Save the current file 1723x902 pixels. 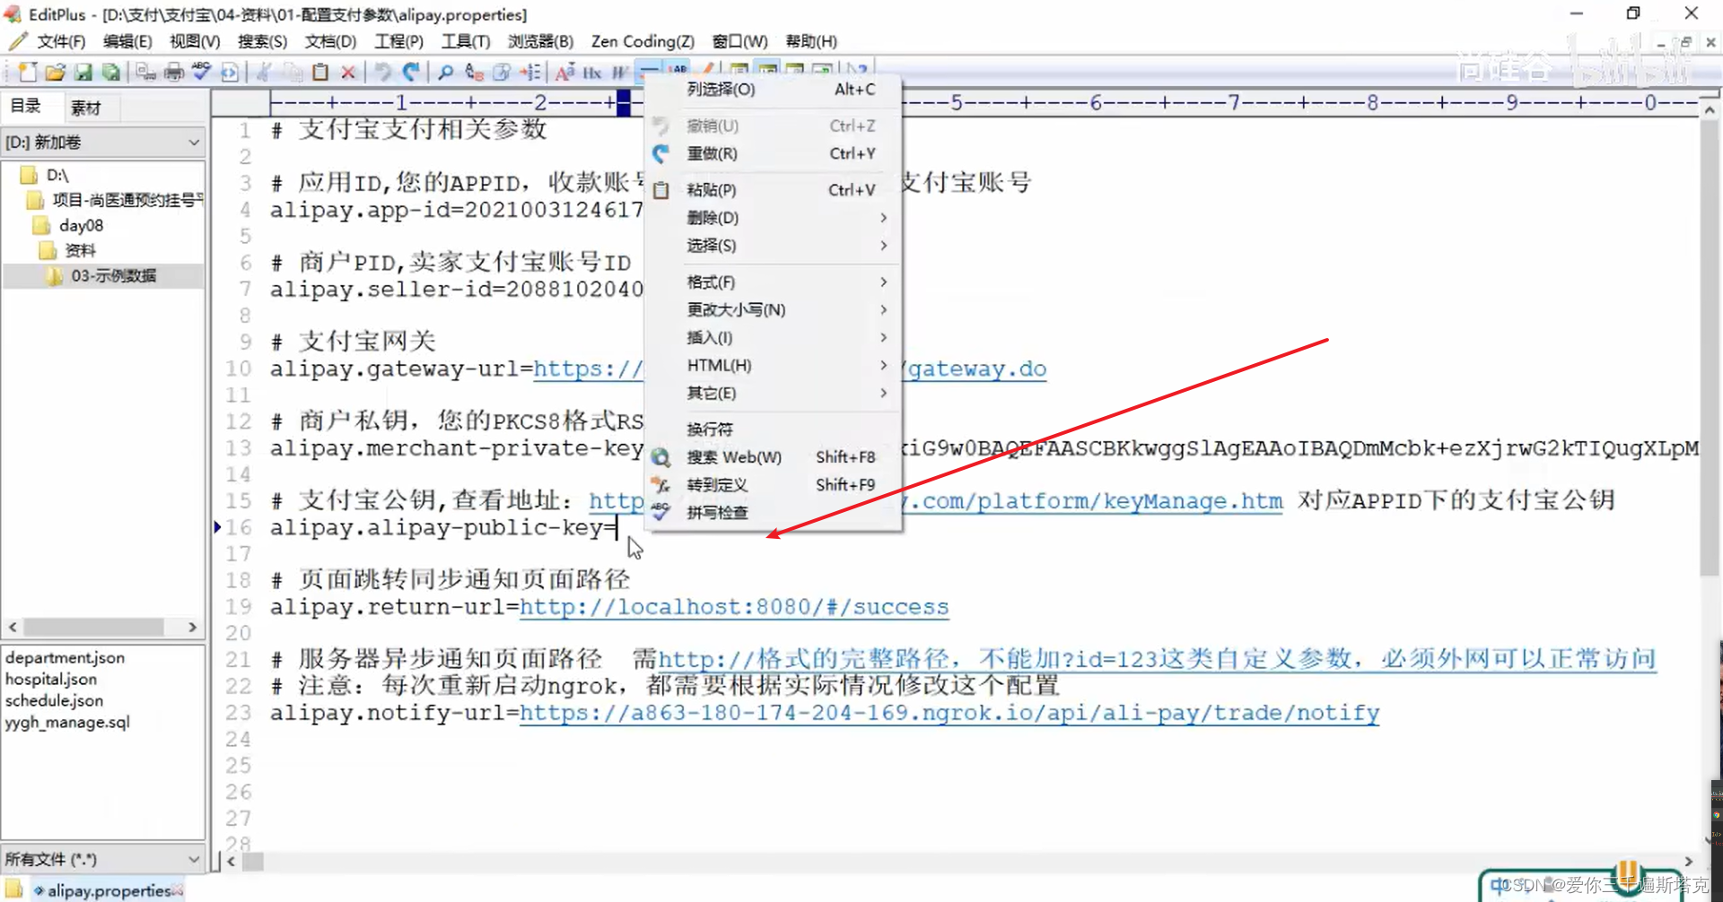tap(83, 72)
